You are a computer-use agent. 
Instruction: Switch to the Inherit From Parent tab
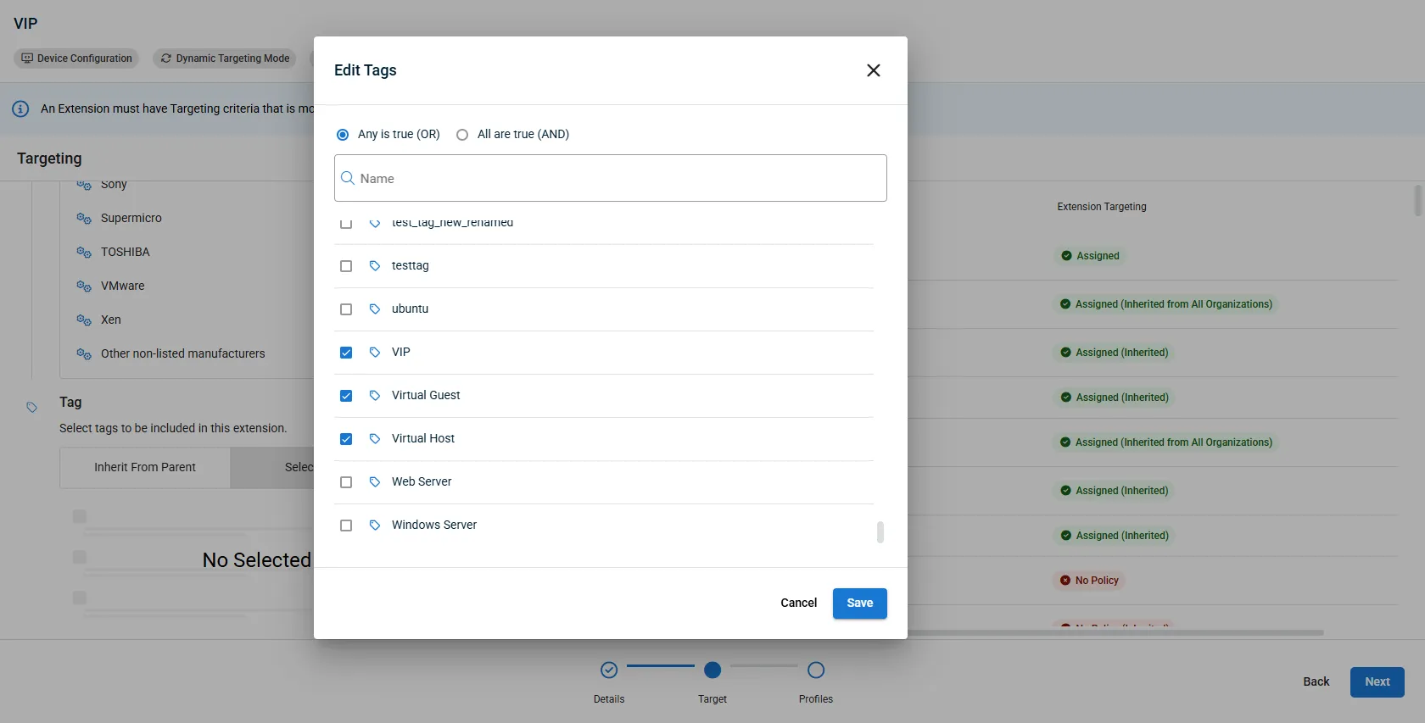(145, 467)
